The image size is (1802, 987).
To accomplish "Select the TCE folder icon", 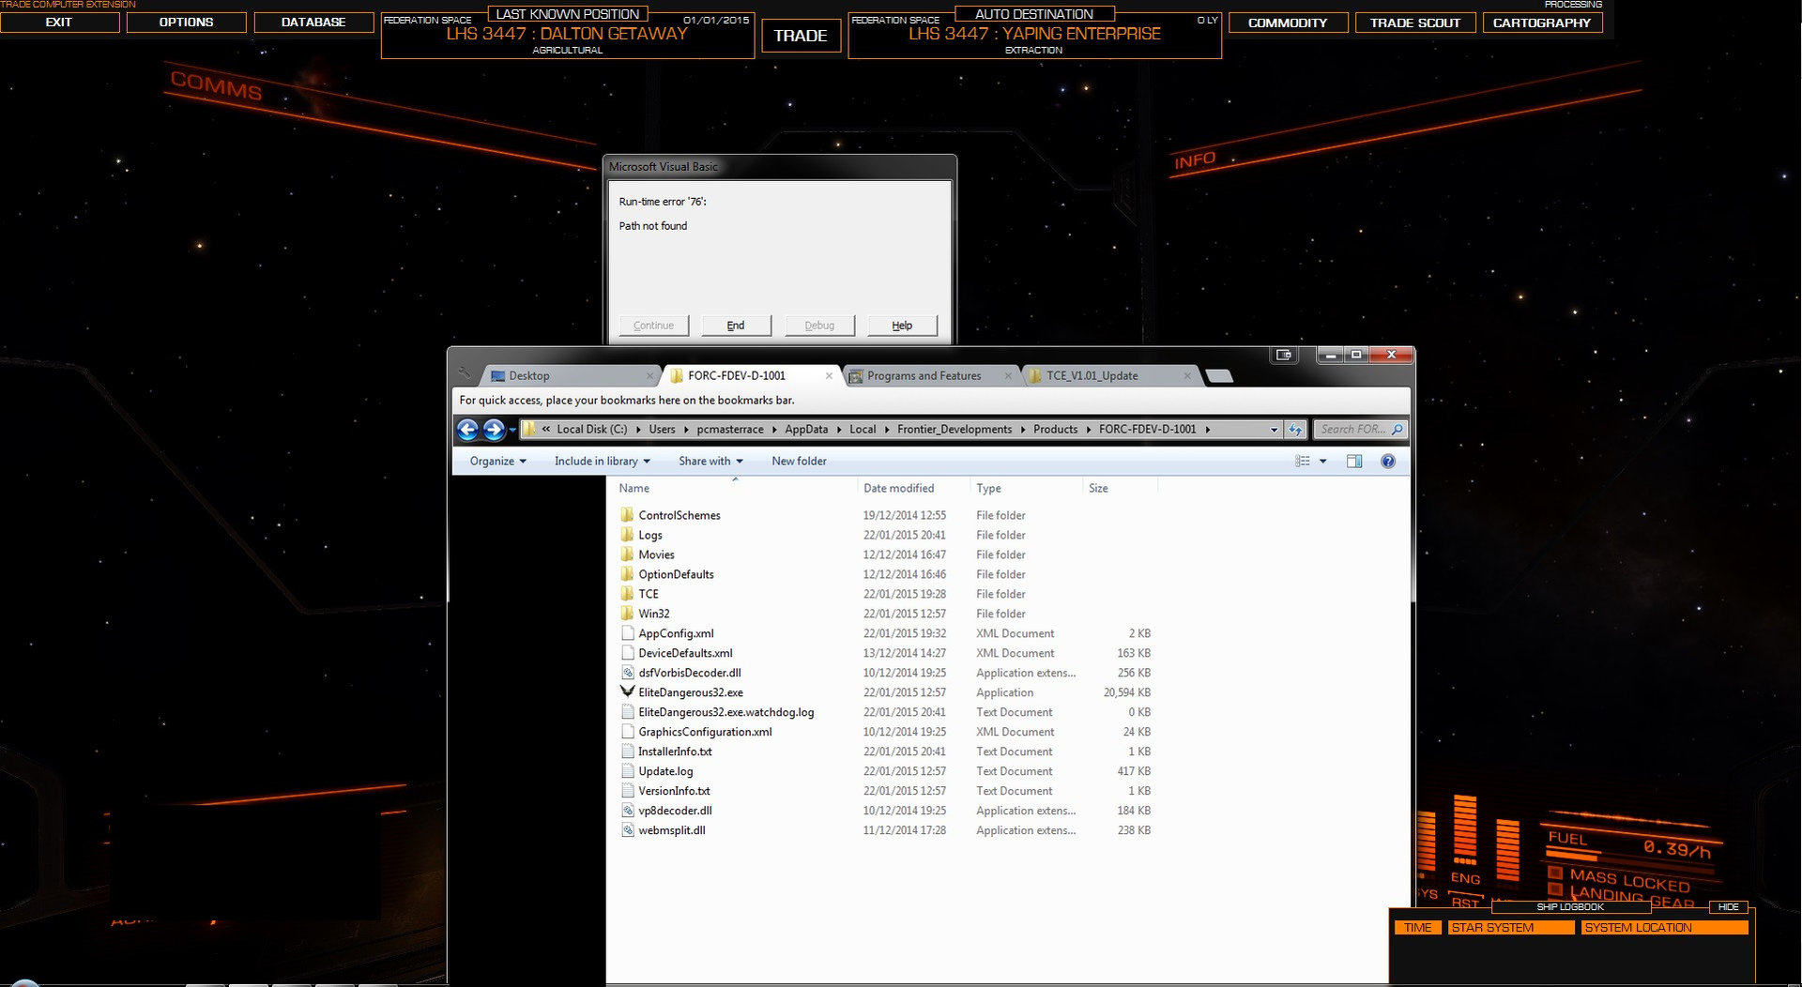I will pyautogui.click(x=627, y=594).
